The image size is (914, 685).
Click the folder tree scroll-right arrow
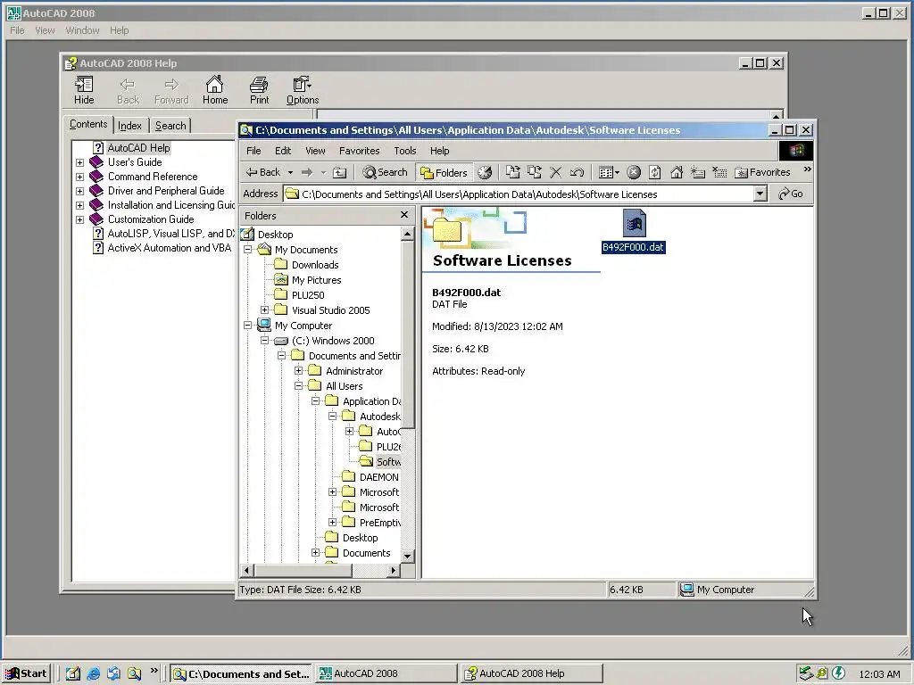tap(394, 570)
